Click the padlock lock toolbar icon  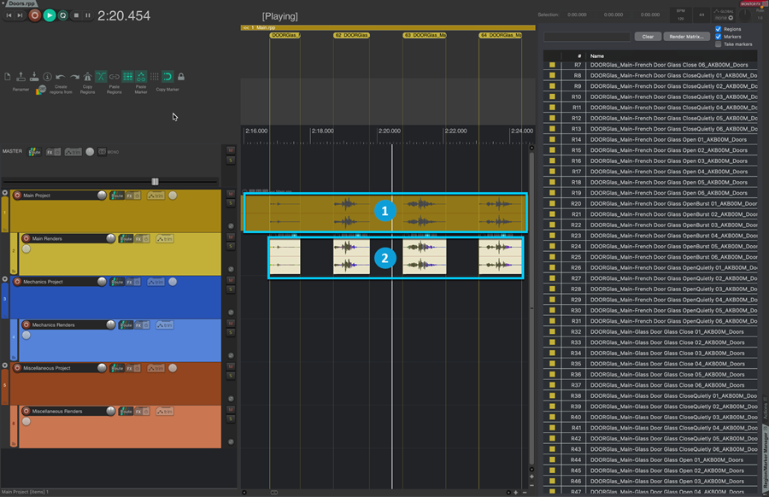pyautogui.click(x=181, y=77)
